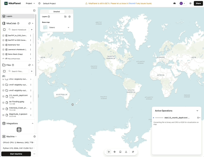Click the Machine help question icon
204x157 pixels.
pos(34,136)
